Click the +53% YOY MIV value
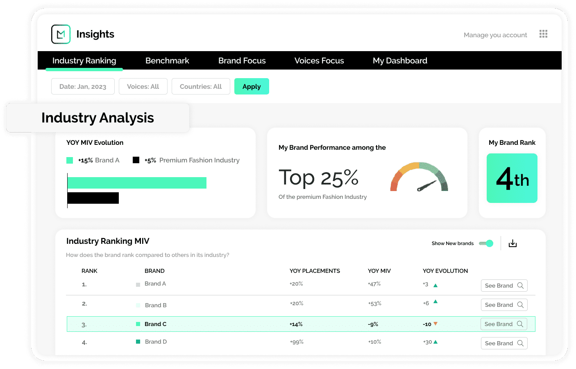This screenshot has height=369, width=576. tap(374, 304)
